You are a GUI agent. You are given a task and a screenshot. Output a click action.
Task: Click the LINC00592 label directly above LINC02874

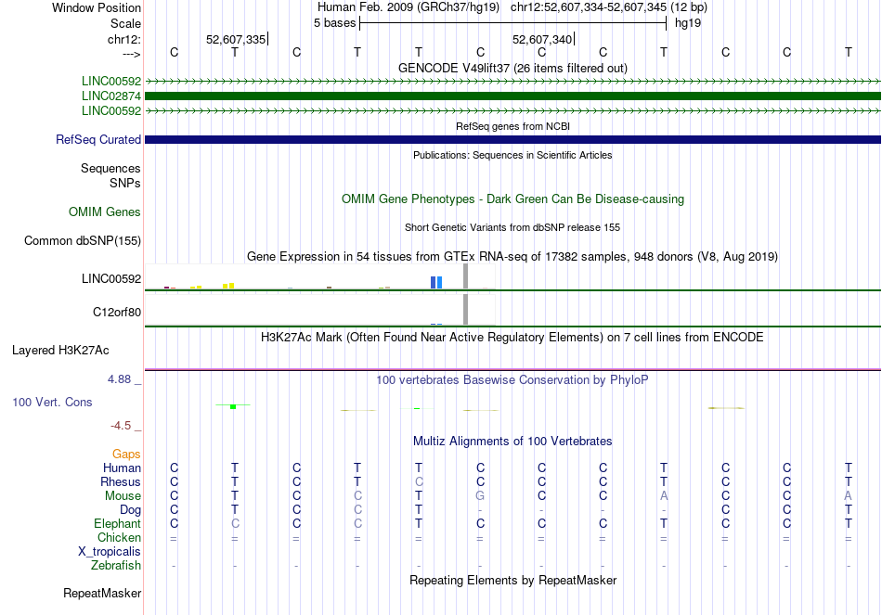(x=111, y=81)
